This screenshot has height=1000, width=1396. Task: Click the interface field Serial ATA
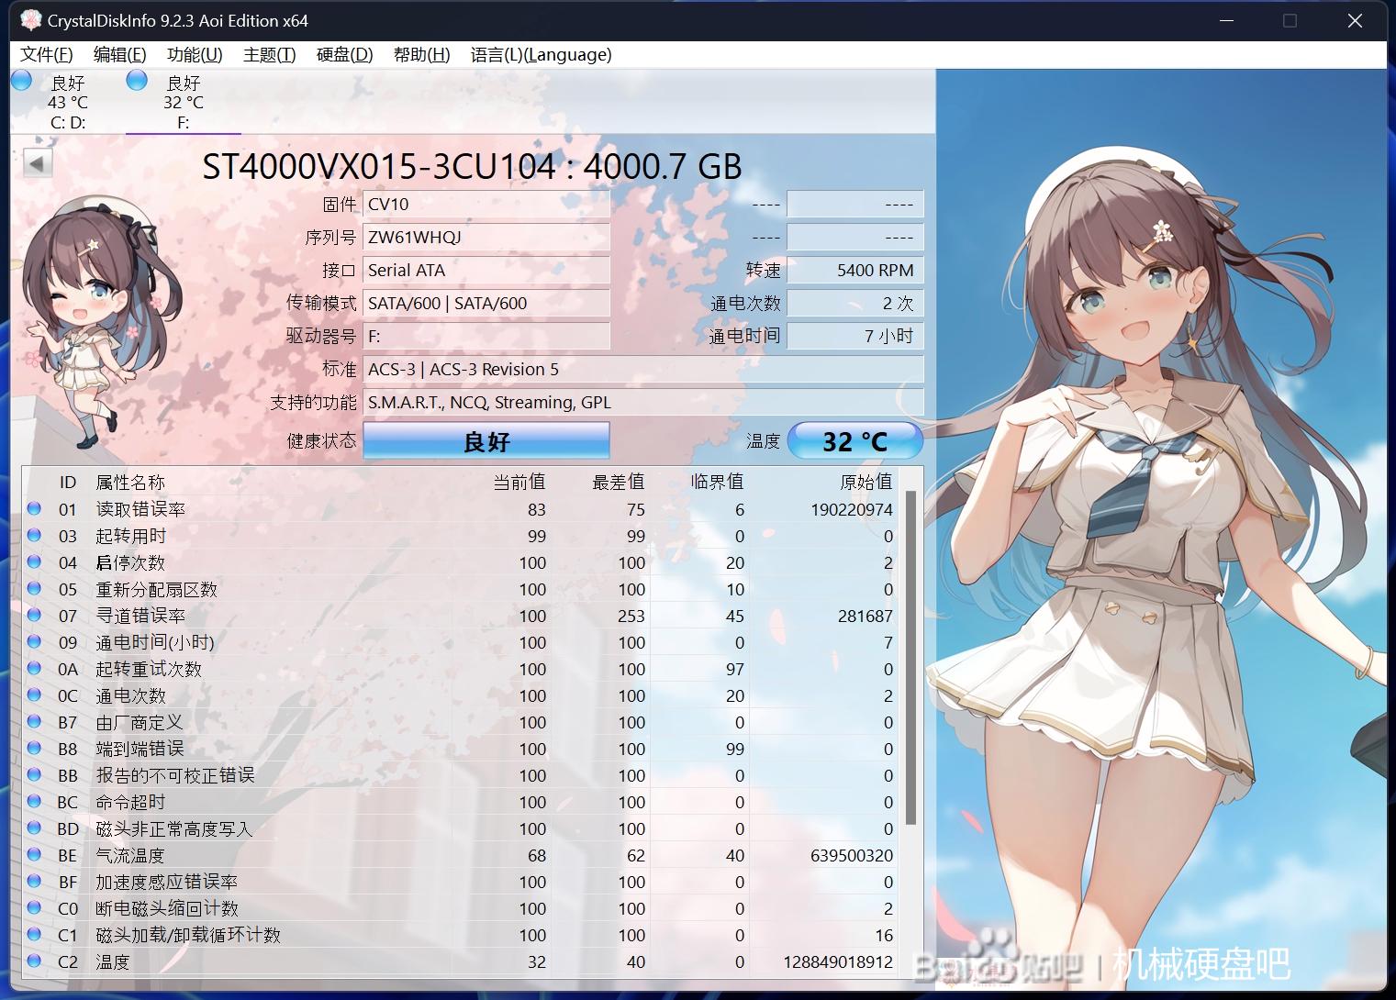[486, 271]
